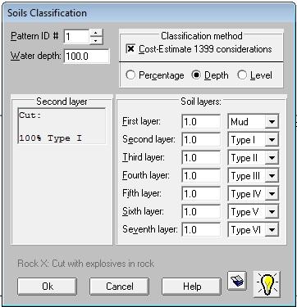Open the Third layer Type II dropdown

[272, 158]
